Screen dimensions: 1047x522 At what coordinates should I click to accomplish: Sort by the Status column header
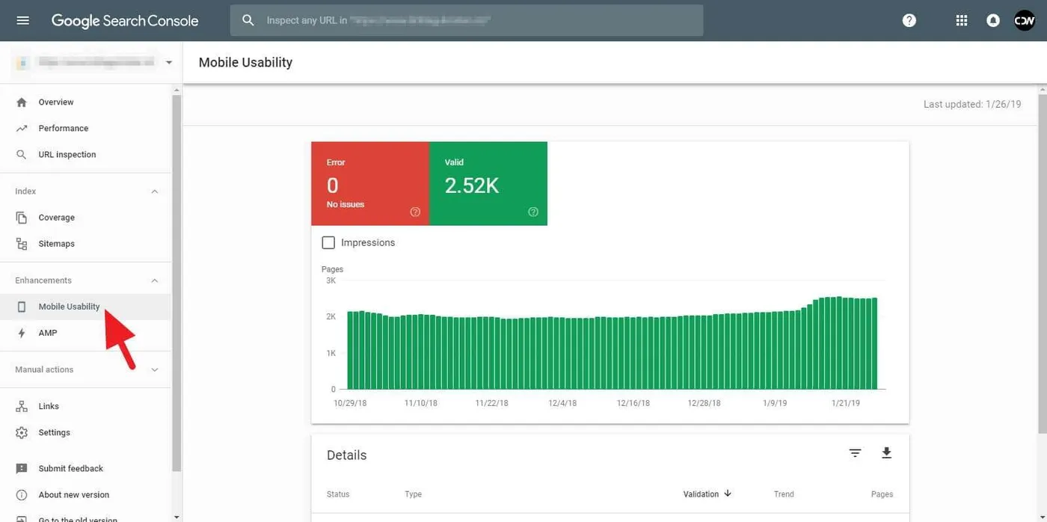point(338,494)
